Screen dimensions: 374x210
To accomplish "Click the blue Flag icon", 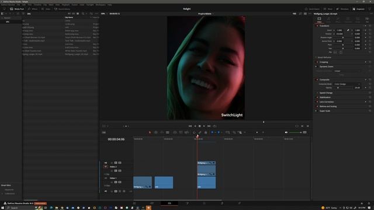I will tap(212, 132).
